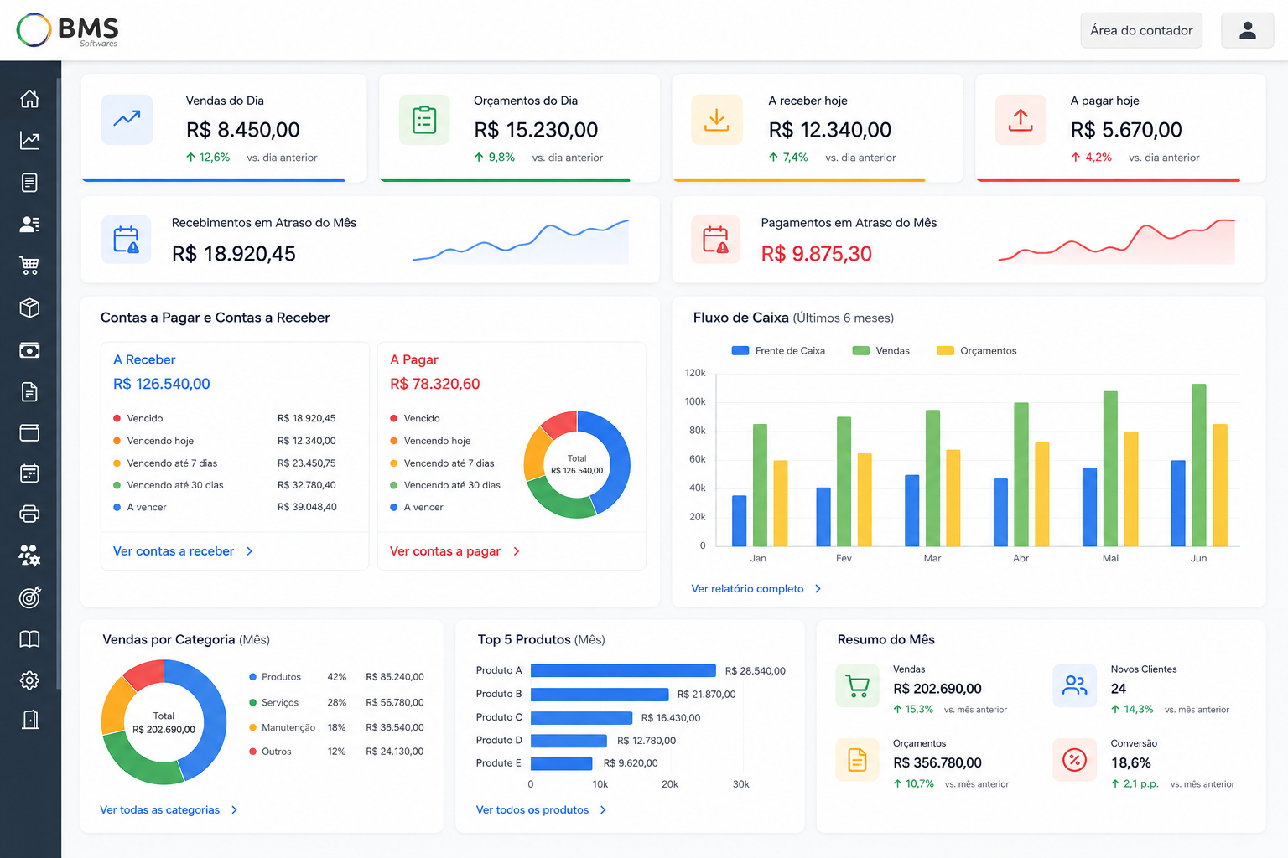Viewport: 1288px width, 858px height.
Task: Select the Vencendo até 7 dias value R$ 23.450,75
Action: tap(307, 463)
